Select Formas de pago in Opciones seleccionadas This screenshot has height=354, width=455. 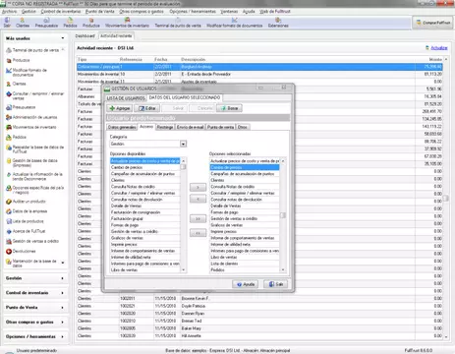[245, 212]
